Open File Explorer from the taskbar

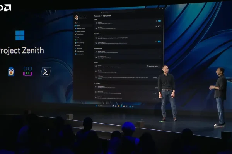(x=119, y=106)
